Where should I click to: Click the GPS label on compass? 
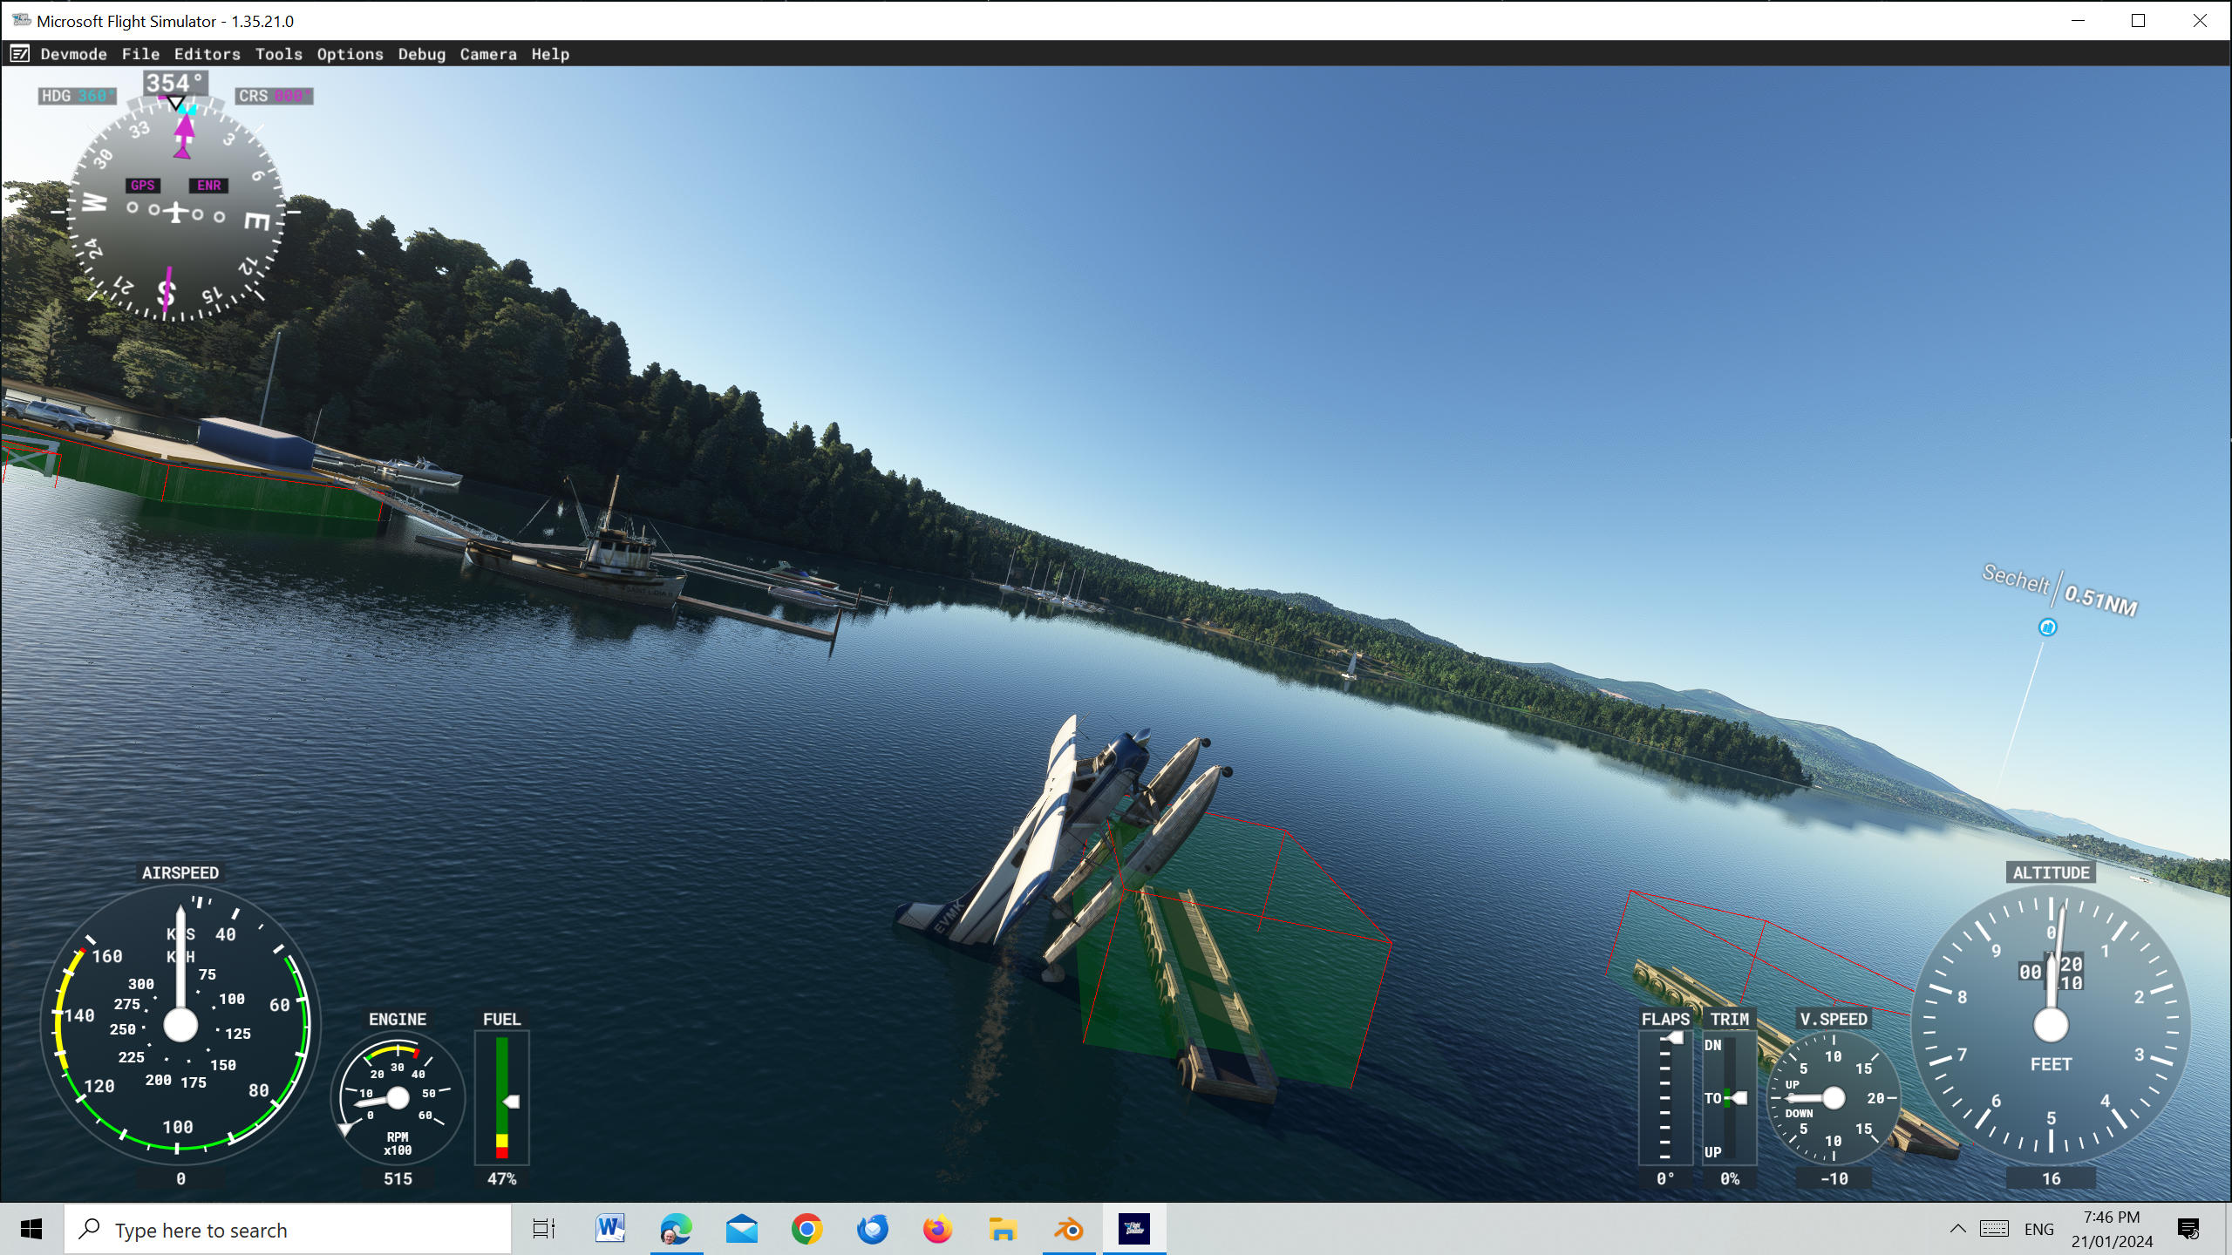click(142, 186)
